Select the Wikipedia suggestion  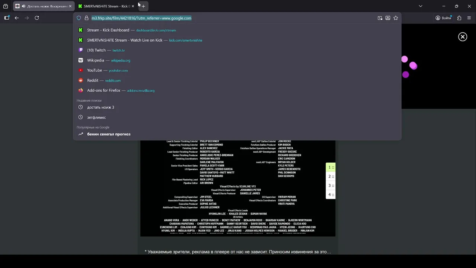237,60
